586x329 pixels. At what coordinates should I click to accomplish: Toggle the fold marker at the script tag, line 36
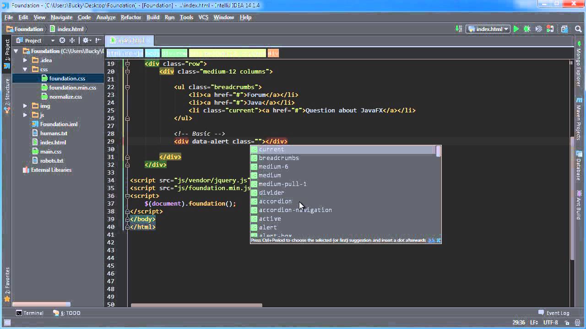(127, 196)
